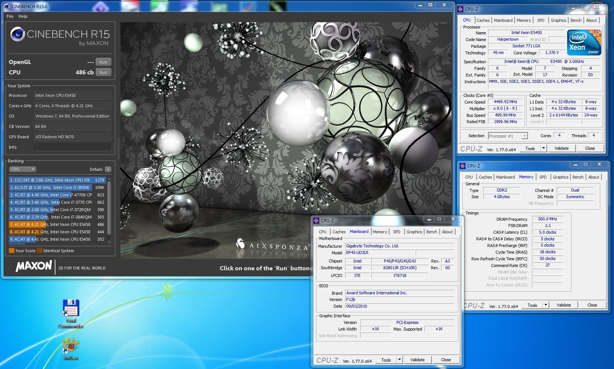Click DRAM Frequency value 500.0 MHz
The image size is (614, 369).
548,219
